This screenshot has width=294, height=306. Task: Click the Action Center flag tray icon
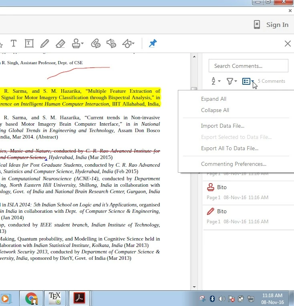click(231, 299)
